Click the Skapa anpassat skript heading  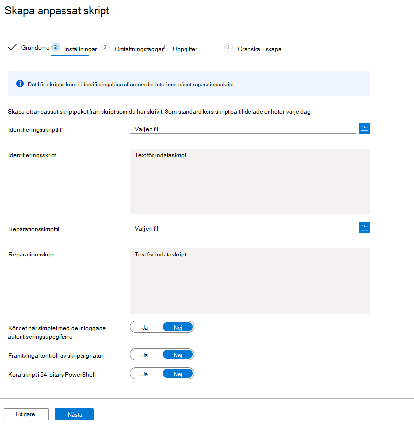pyautogui.click(x=57, y=11)
